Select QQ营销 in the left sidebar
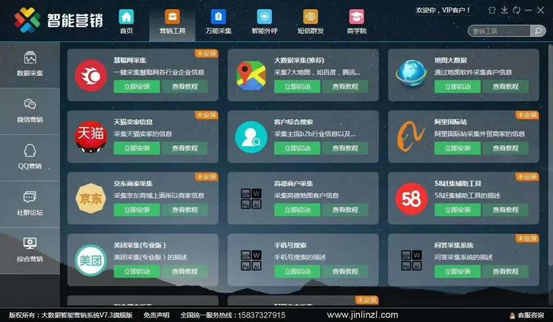553x322 pixels. [x=30, y=157]
